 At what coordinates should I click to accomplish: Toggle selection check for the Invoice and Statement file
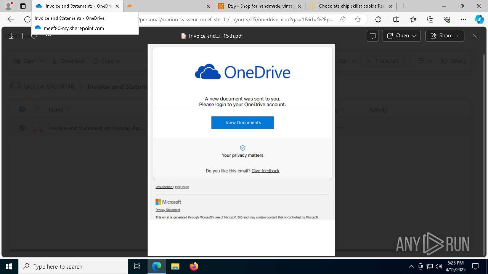tap(22, 128)
